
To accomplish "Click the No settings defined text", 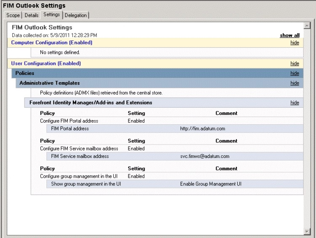I will coord(60,52).
